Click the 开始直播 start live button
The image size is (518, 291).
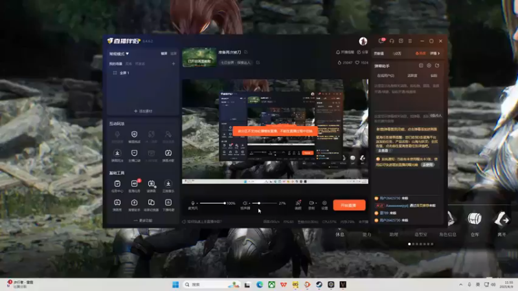point(349,205)
